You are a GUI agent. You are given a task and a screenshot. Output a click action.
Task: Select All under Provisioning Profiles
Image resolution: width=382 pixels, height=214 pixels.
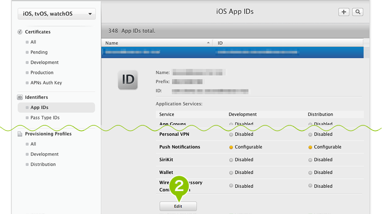33,144
